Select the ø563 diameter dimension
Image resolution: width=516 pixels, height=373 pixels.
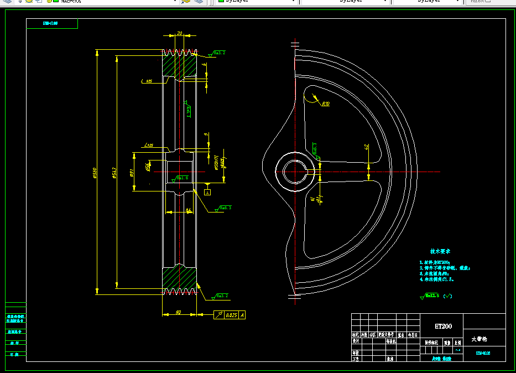(114, 173)
